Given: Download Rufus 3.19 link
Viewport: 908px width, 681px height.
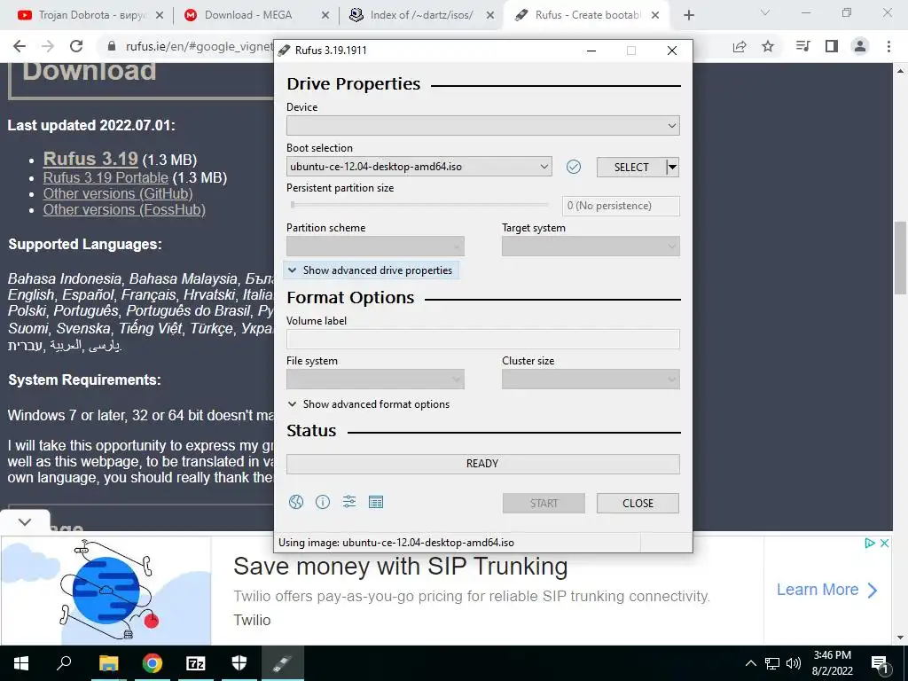Looking at the screenshot, I should click(x=90, y=159).
